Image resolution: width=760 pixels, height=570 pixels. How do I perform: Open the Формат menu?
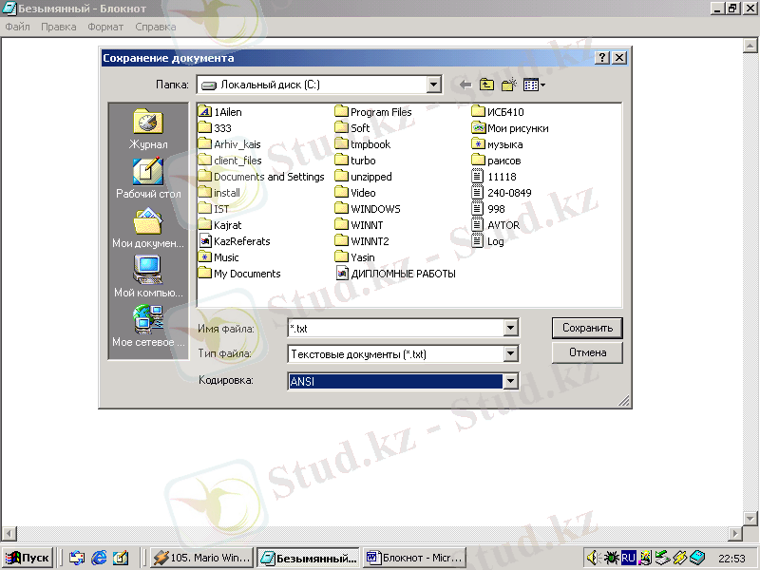pos(105,27)
